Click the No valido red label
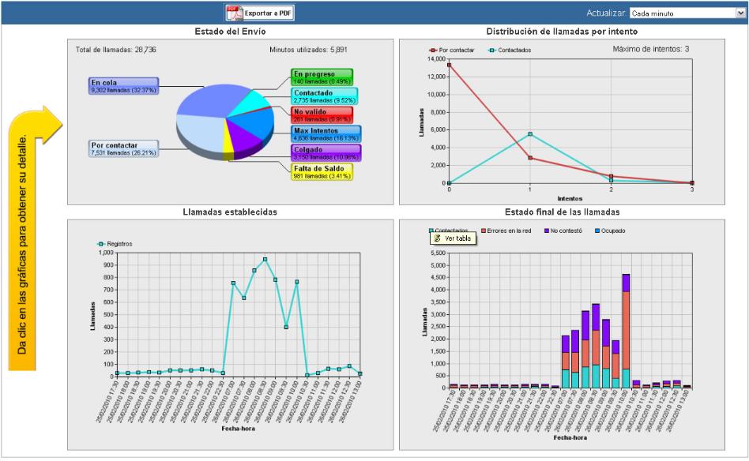Image resolution: width=749 pixels, height=461 pixels. tap(322, 115)
